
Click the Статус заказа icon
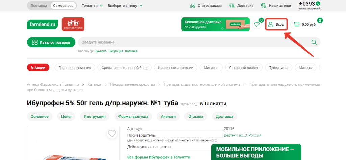192,6
